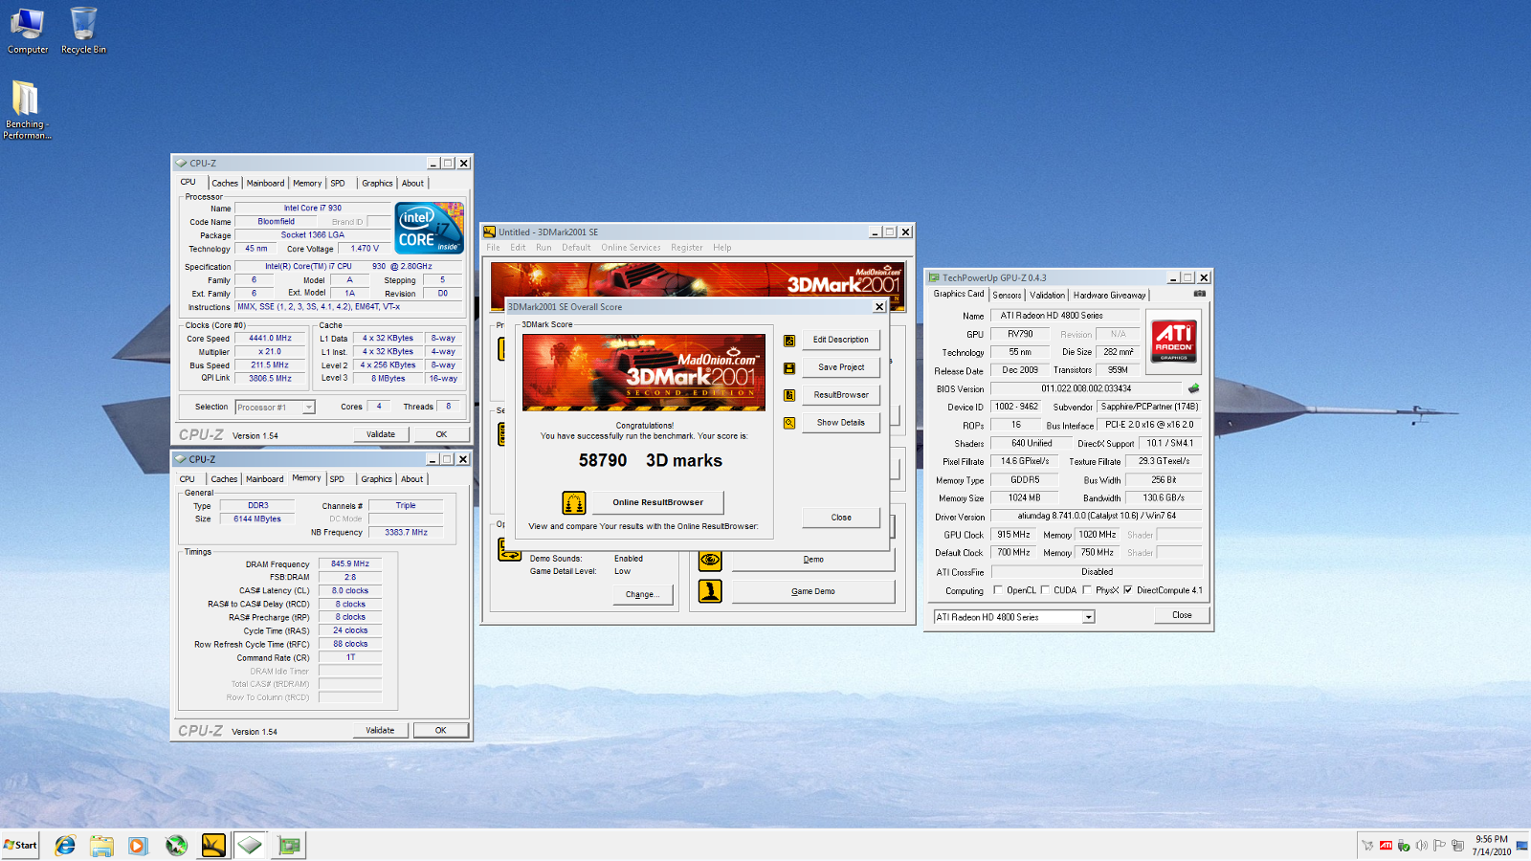1531x861 pixels.
Task: Click OK in the CPU-Z memory window
Action: click(x=441, y=730)
